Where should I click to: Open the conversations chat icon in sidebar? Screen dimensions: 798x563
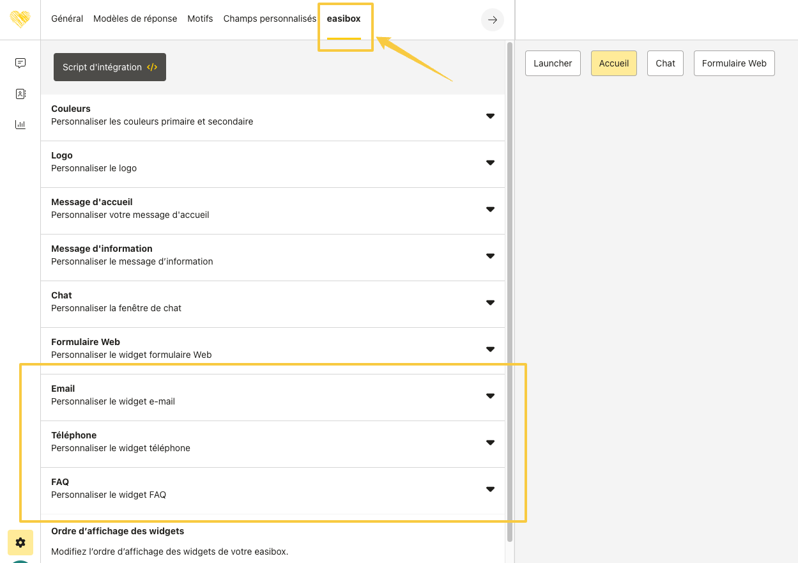click(20, 63)
